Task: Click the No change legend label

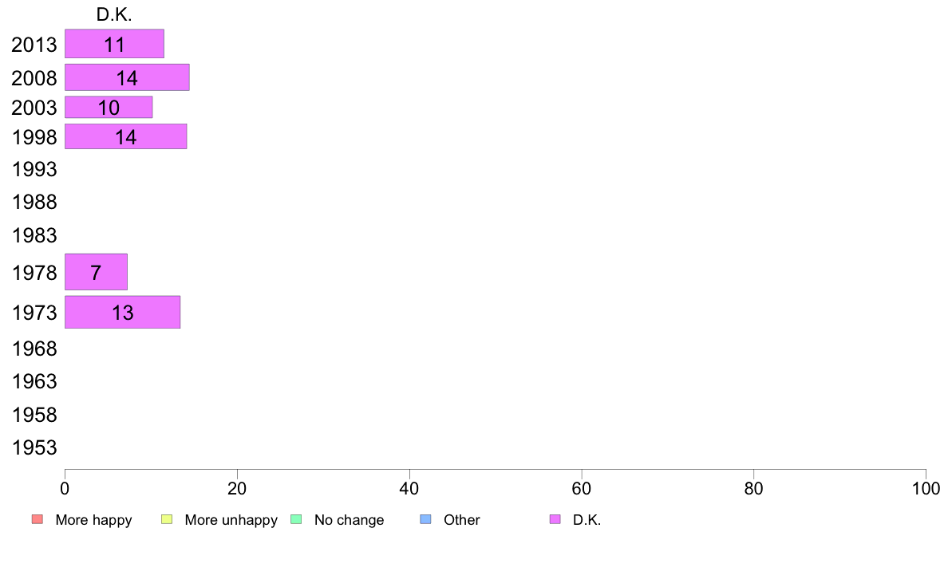Action: tap(349, 520)
